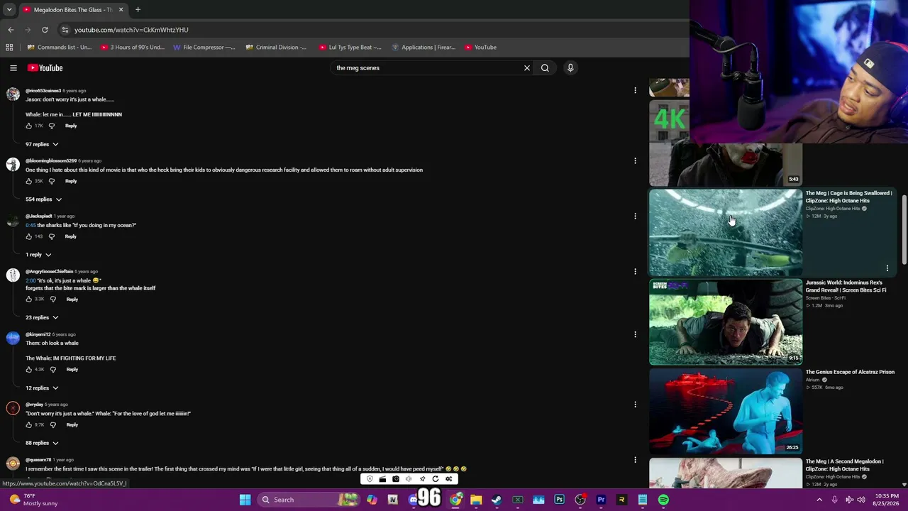Jump to timestamp 2:00 in the comment
This screenshot has height=511, width=908.
31,280
